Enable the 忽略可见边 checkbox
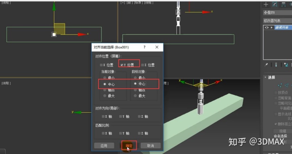Viewport: 292px width, 154px height. [x=276, y=103]
